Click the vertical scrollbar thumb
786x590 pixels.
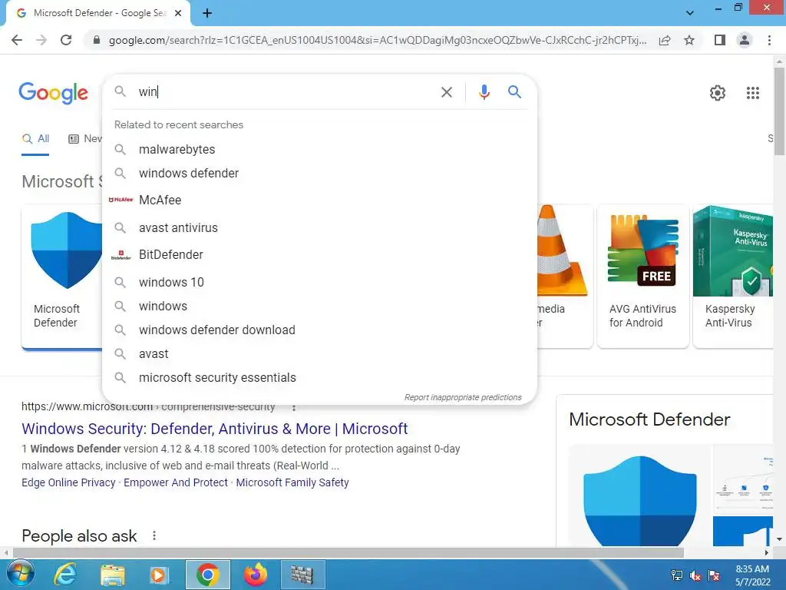[x=779, y=111]
